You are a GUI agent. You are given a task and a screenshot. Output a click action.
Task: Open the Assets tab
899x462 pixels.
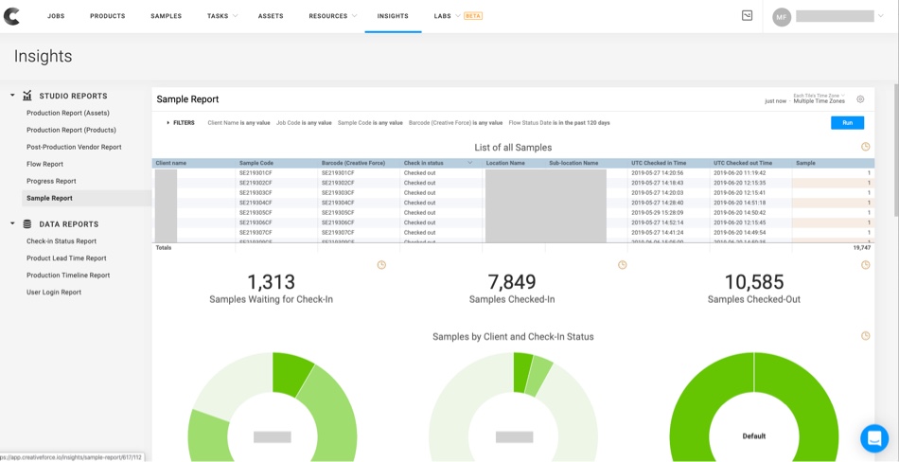pyautogui.click(x=271, y=16)
